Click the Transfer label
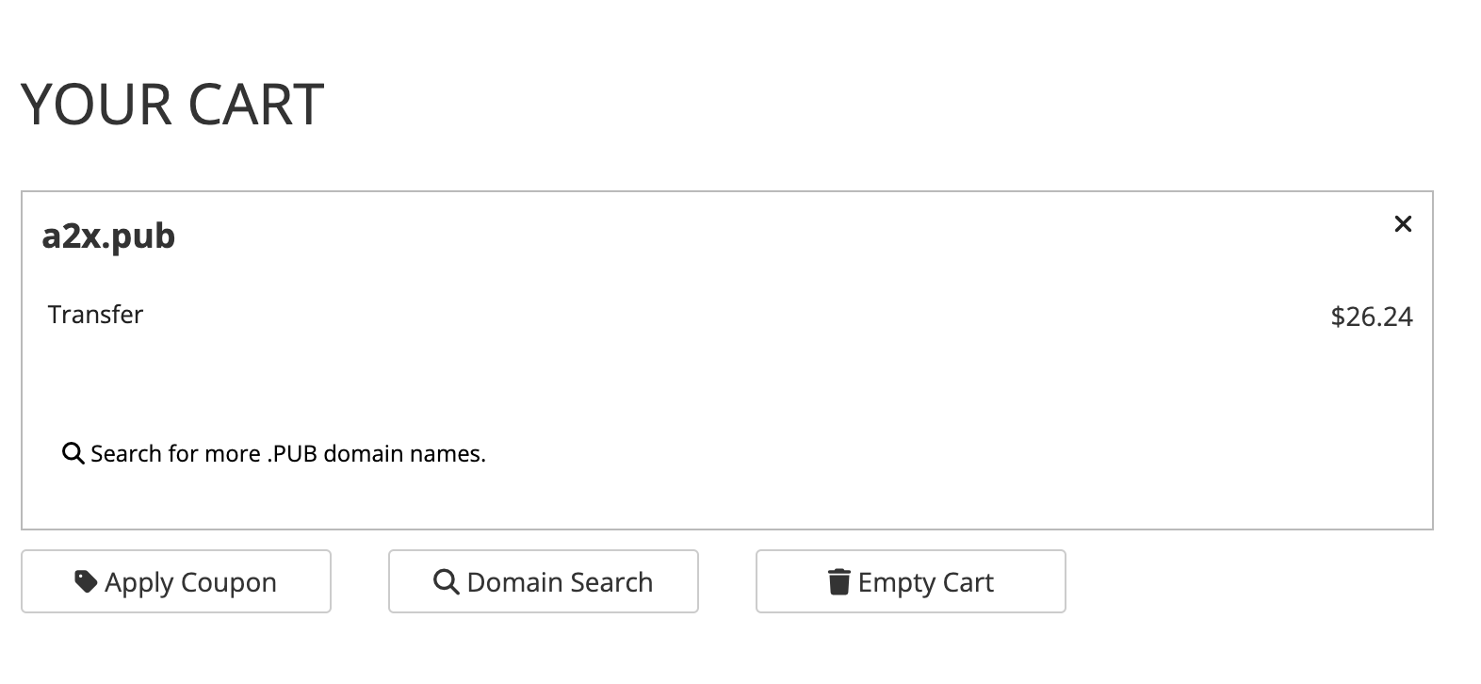Image resolution: width=1481 pixels, height=684 pixels. click(95, 315)
